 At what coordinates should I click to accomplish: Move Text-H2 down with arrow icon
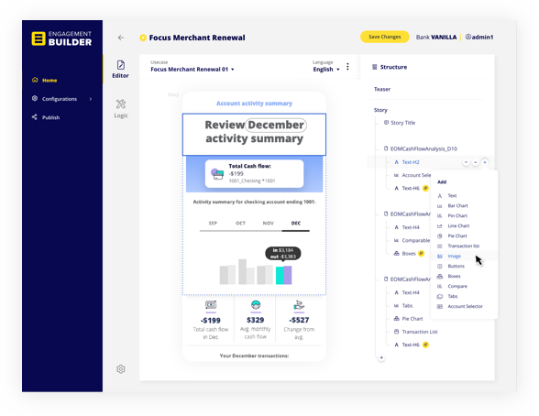[x=475, y=162]
